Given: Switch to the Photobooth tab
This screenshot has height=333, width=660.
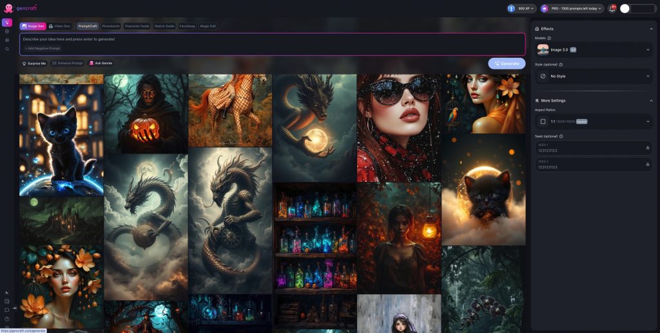Looking at the screenshot, I should (x=111, y=26).
